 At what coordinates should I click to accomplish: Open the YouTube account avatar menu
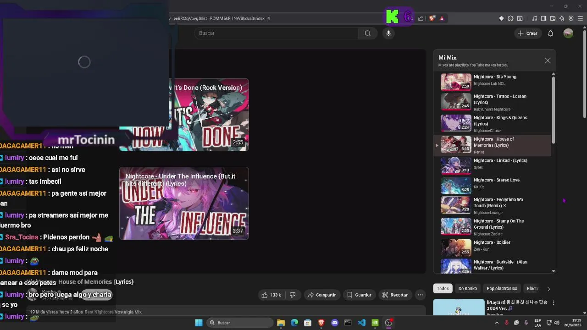click(x=568, y=33)
